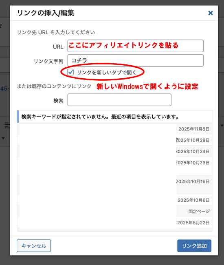This screenshot has width=224, height=265.
Task: Select the row dated 2025年10月24日
Action: pyautogui.click(x=114, y=151)
